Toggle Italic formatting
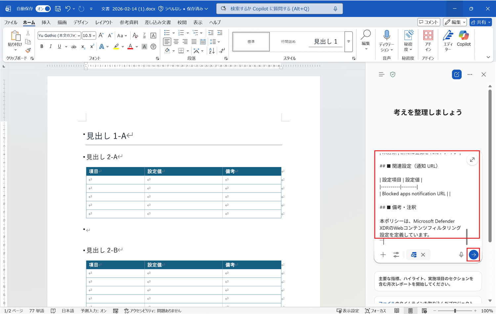Image resolution: width=496 pixels, height=314 pixels. pos(51,47)
